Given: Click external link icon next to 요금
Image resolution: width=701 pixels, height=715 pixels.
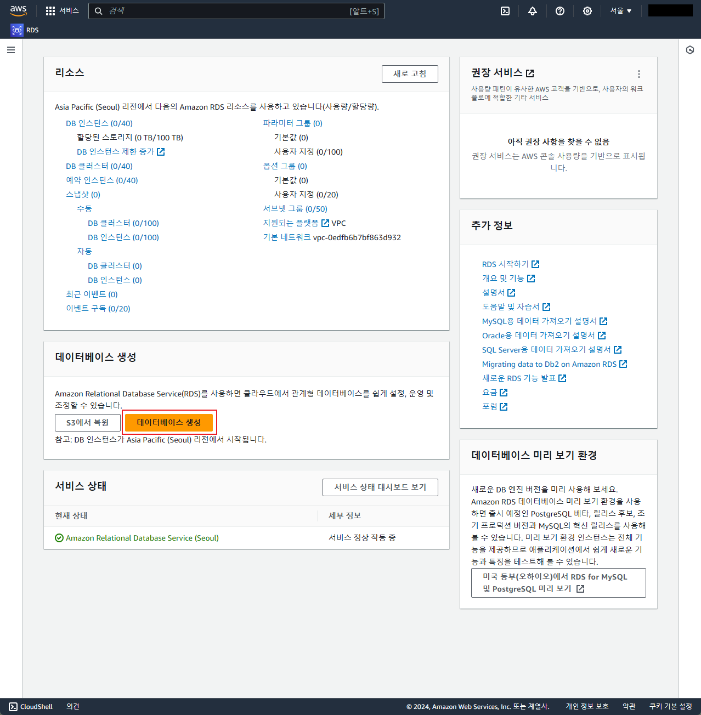Looking at the screenshot, I should 504,393.
